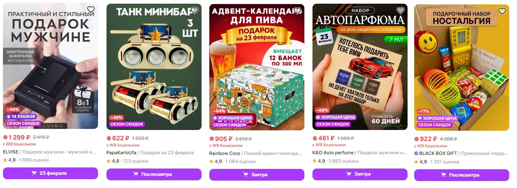Viewport: 517px width, 188px height.
Task: Add PapaKarloUfa tank minibar to cart Послезавтра
Action: pos(154,174)
